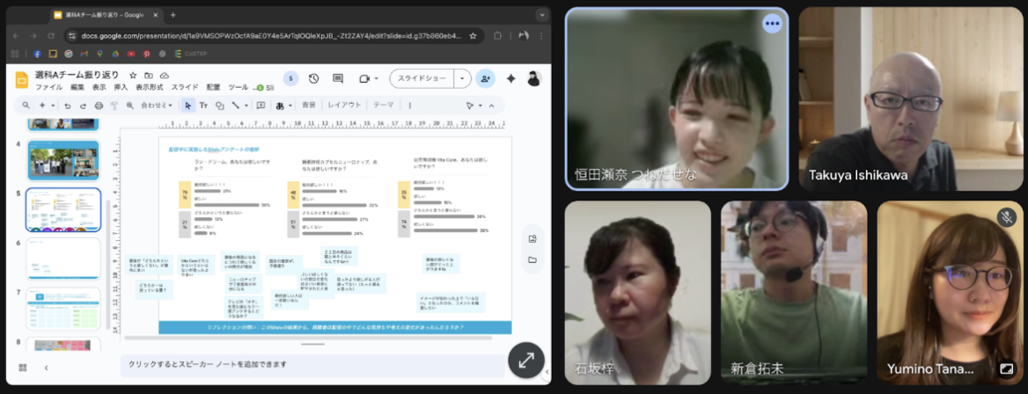
Task: Select slide 4 thumbnail in filmstrip
Action: (63, 160)
